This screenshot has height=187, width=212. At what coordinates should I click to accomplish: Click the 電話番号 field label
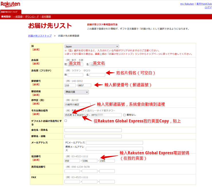[36, 156]
